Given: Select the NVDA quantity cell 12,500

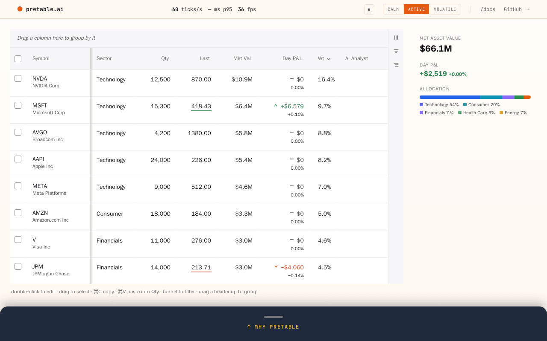Looking at the screenshot, I should coord(161,79).
